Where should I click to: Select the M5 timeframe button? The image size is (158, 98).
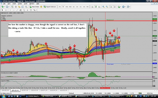pos(63,7)
